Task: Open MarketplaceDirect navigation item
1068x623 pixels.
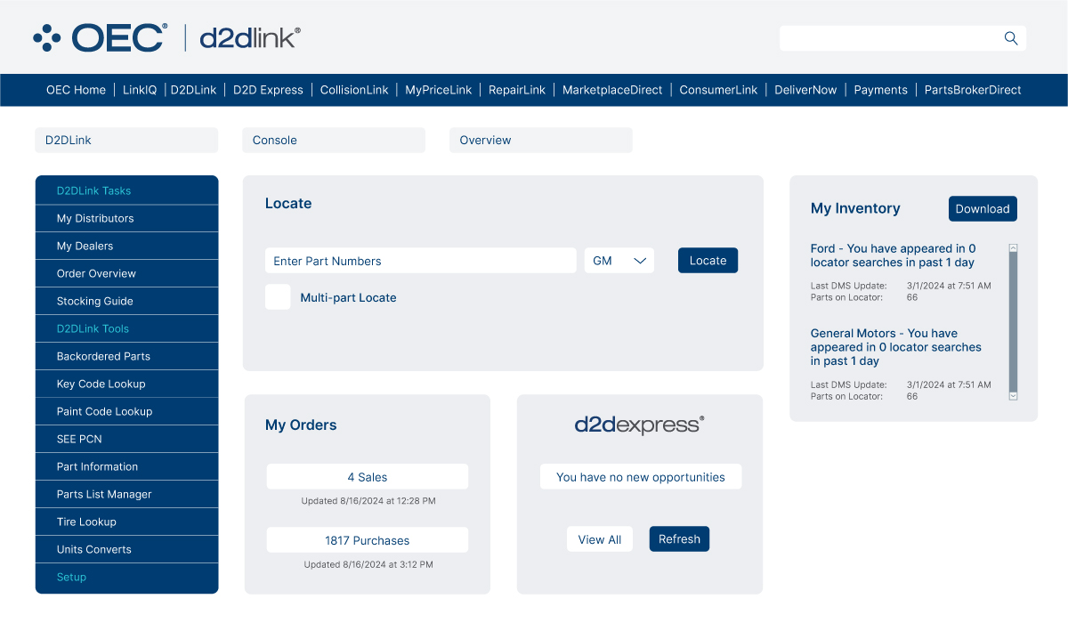Action: click(x=612, y=90)
